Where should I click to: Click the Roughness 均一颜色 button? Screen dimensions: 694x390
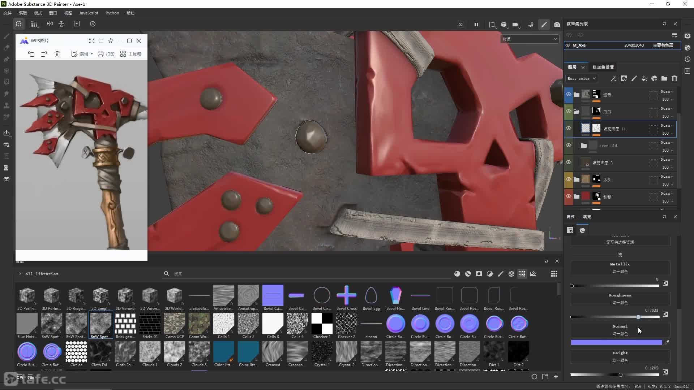pos(620,299)
